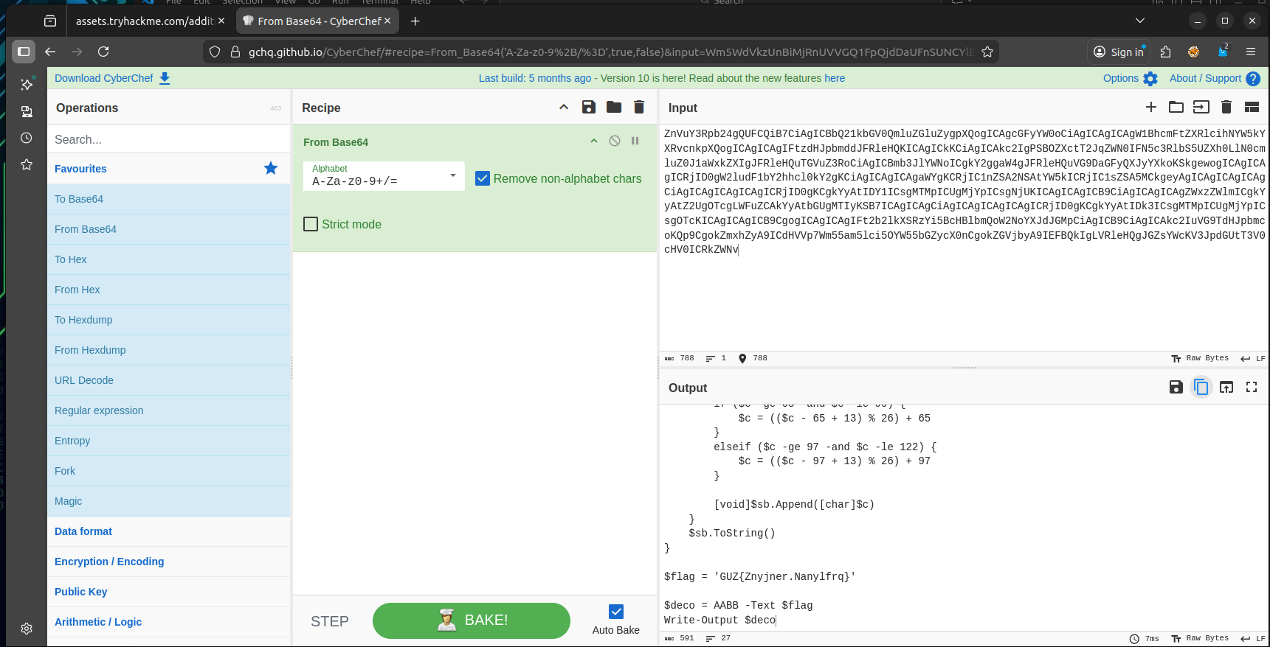Select To Base64 operation from Favourites
This screenshot has height=647, width=1270.
168,199
